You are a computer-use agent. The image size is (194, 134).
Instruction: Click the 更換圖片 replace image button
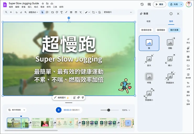point(108,12)
